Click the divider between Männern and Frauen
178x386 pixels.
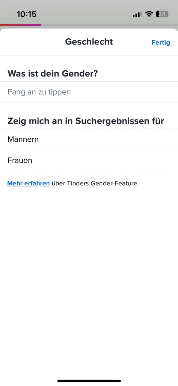pyautogui.click(x=93, y=150)
